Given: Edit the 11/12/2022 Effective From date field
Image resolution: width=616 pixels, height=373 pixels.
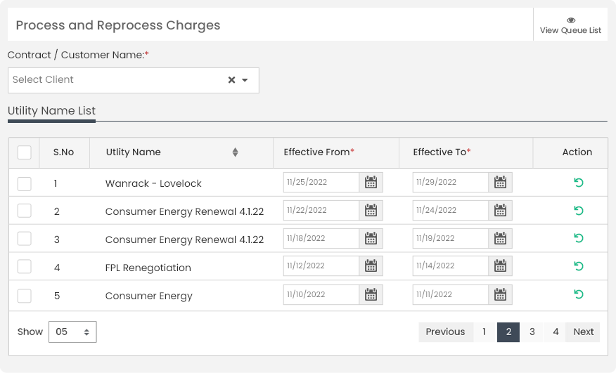Looking at the screenshot, I should click(321, 266).
